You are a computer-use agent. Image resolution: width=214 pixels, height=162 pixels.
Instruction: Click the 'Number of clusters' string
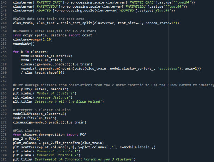[x=54, y=93]
